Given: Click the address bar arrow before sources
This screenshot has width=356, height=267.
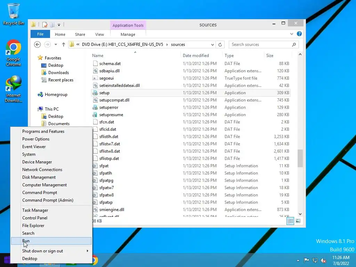Looking at the screenshot, I should [x=167, y=44].
